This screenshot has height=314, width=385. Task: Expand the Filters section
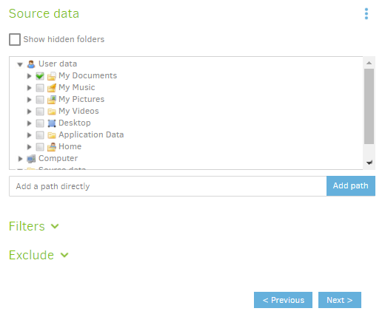click(34, 226)
